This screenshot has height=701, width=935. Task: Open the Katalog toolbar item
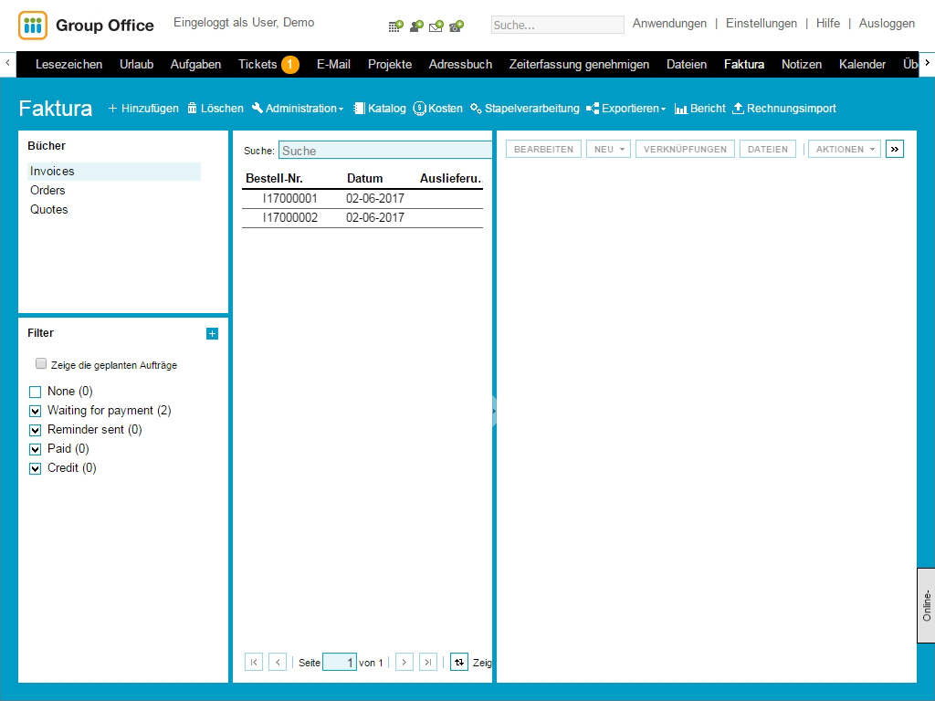379,109
